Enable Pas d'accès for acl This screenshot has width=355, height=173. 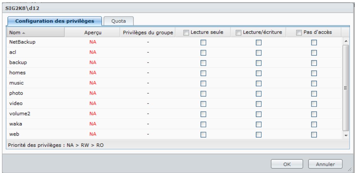point(314,52)
